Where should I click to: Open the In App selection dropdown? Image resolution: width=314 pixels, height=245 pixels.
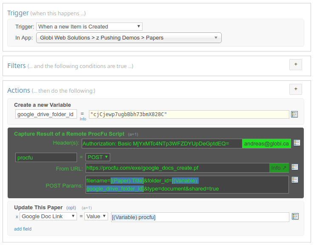[x=129, y=37]
